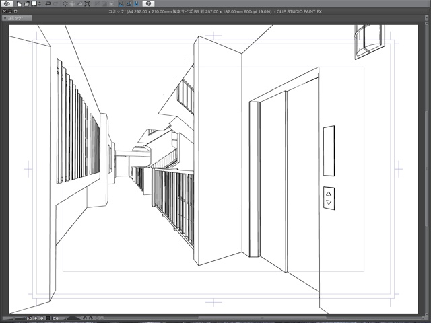The width and height of the screenshot is (431, 323).
Task: Expand the save options stepper arrows
Action: tap(40, 4)
